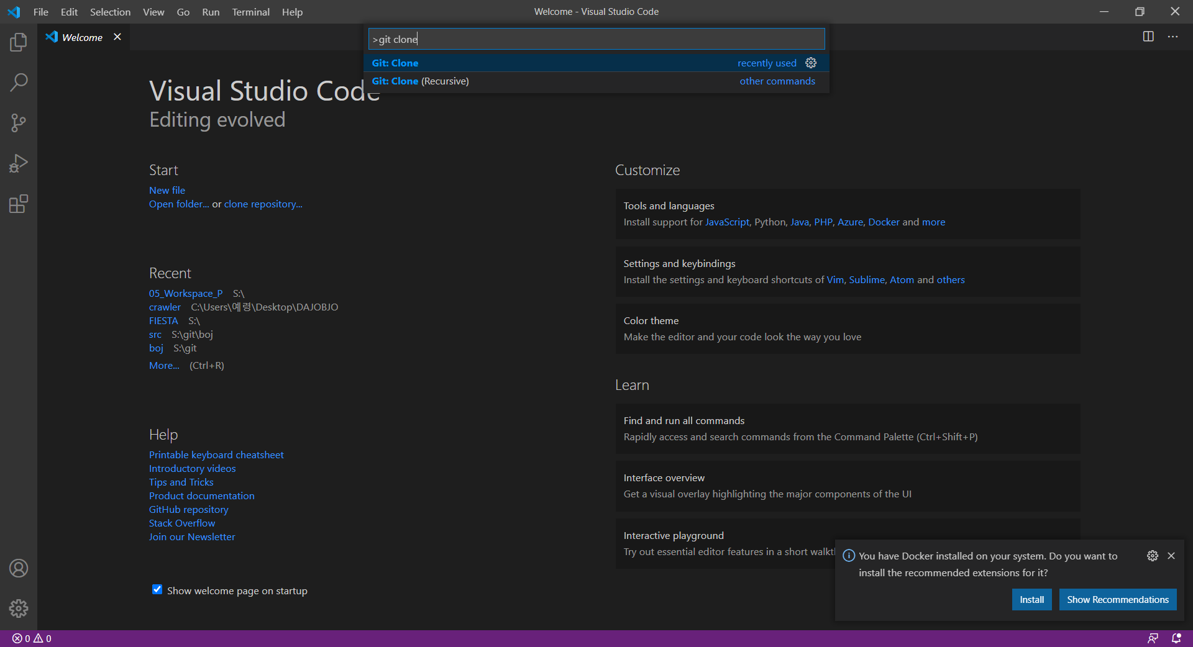
Task: Install Sublime keybindings
Action: [x=867, y=279]
